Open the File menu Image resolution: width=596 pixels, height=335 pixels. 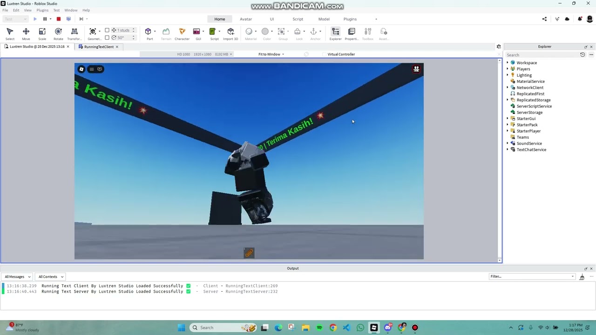click(5, 10)
